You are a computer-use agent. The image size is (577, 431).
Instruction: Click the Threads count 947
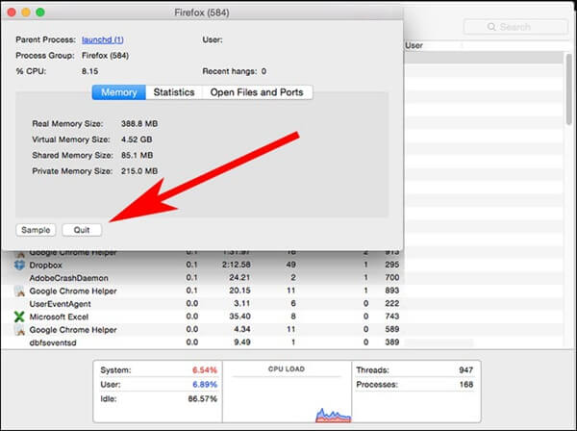465,370
